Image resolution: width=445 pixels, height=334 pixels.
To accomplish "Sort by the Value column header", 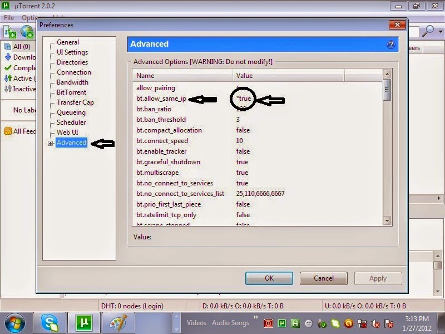I will coord(288,76).
